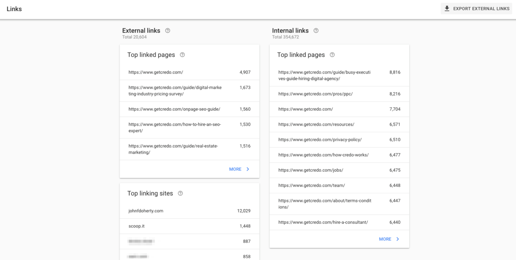Click the download icon on Export External Links
This screenshot has height=260, width=516.
click(x=447, y=8)
